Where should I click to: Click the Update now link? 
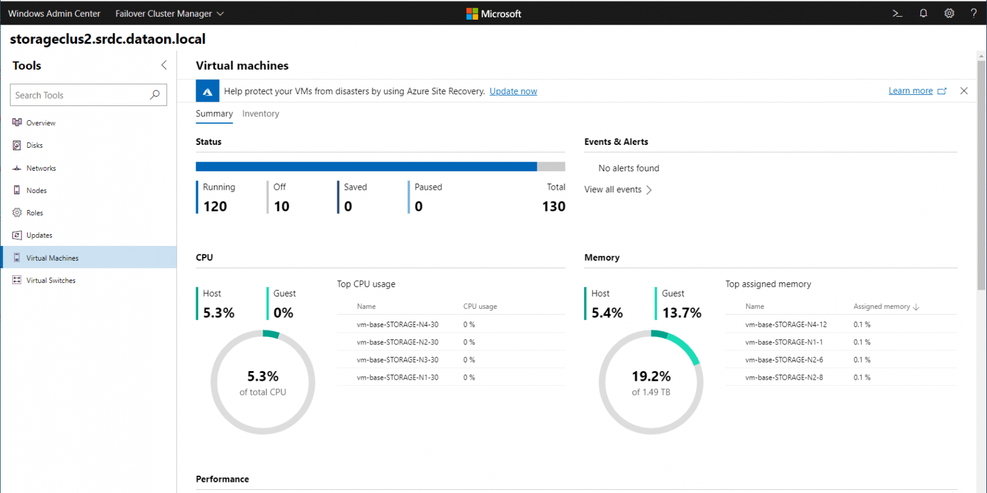[513, 91]
